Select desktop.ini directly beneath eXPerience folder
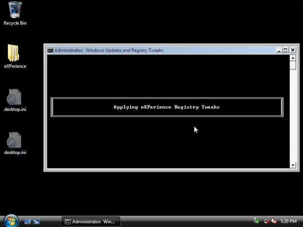 (x=15, y=100)
